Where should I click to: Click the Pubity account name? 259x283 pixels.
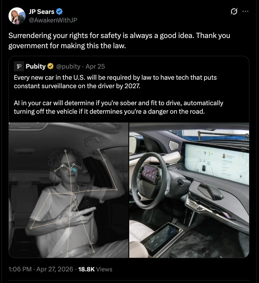(x=35, y=67)
